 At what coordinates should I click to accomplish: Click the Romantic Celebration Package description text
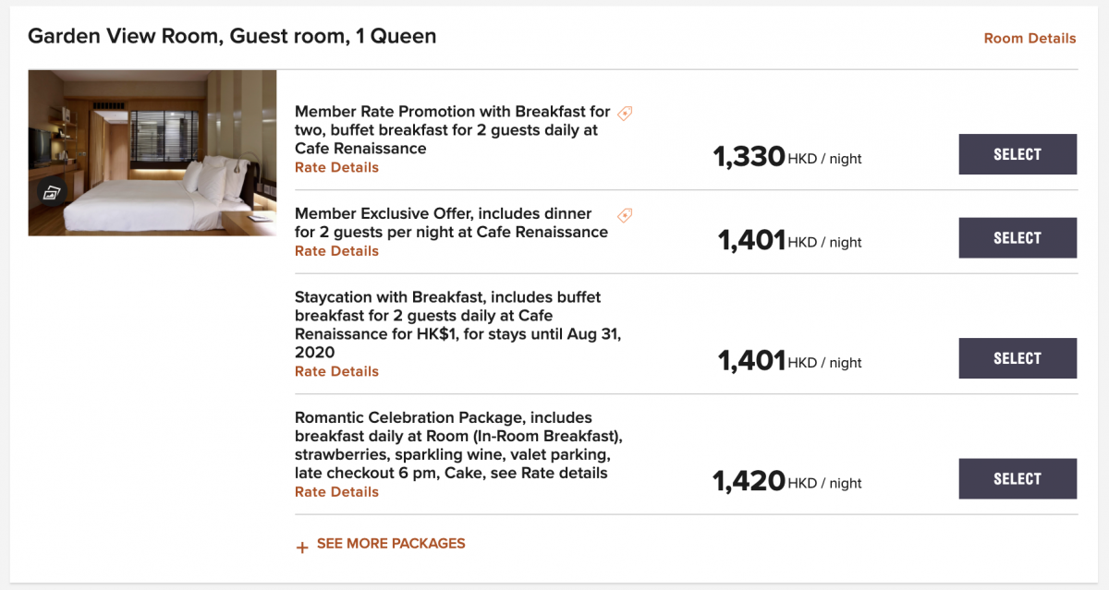[x=452, y=445]
